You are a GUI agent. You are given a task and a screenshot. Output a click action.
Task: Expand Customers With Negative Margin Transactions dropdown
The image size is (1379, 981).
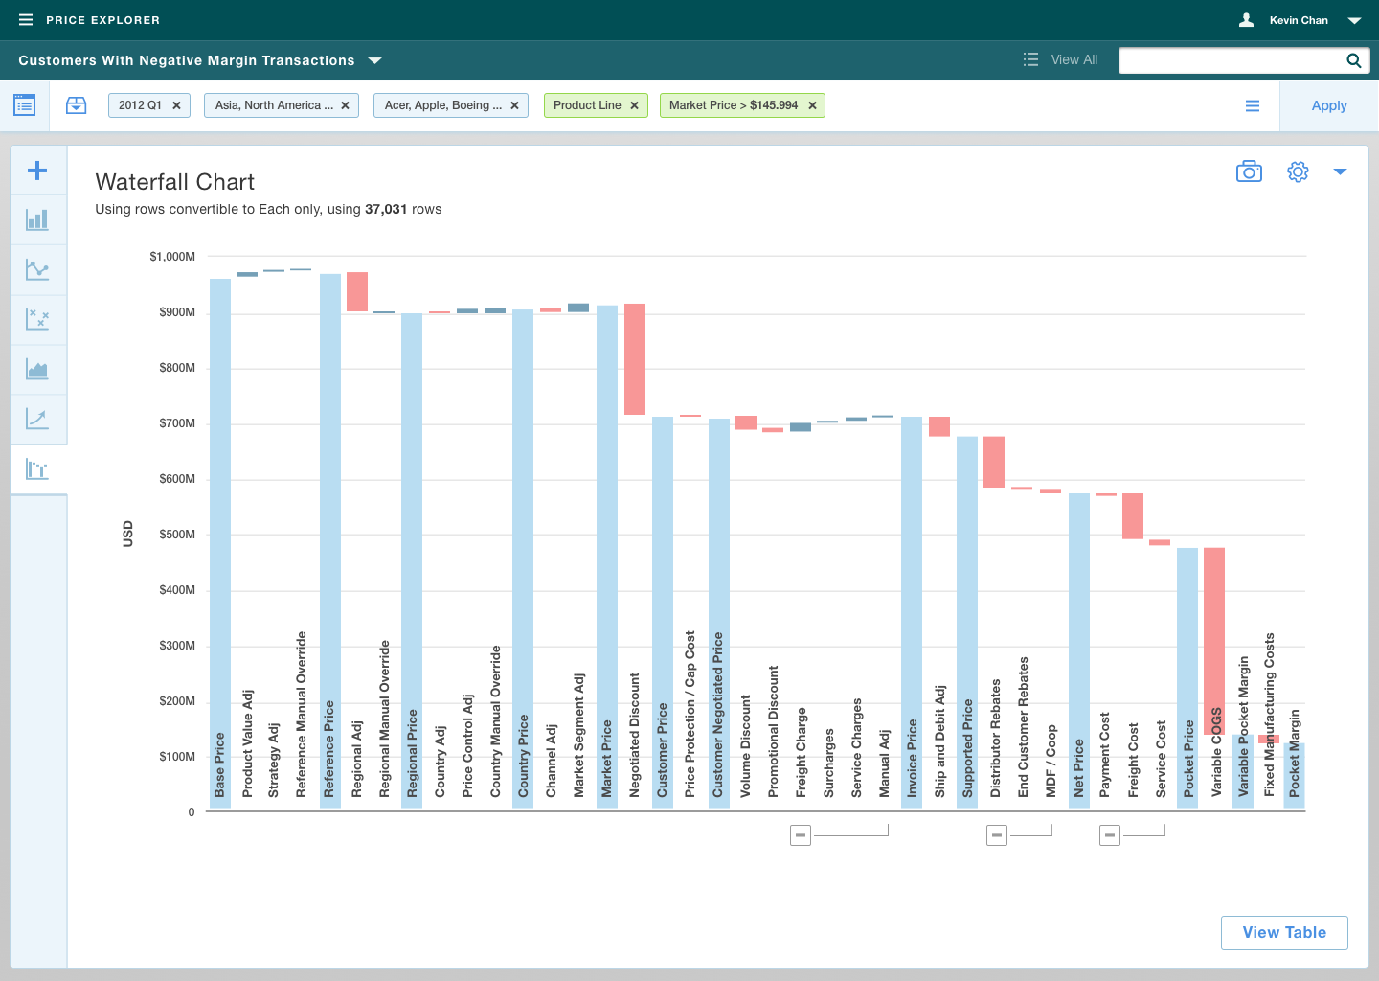click(x=375, y=60)
